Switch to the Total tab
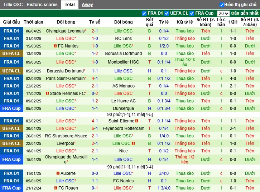The height and width of the screenshot is (192, 260). pos(69,5)
